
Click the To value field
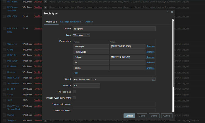pos(128,63)
